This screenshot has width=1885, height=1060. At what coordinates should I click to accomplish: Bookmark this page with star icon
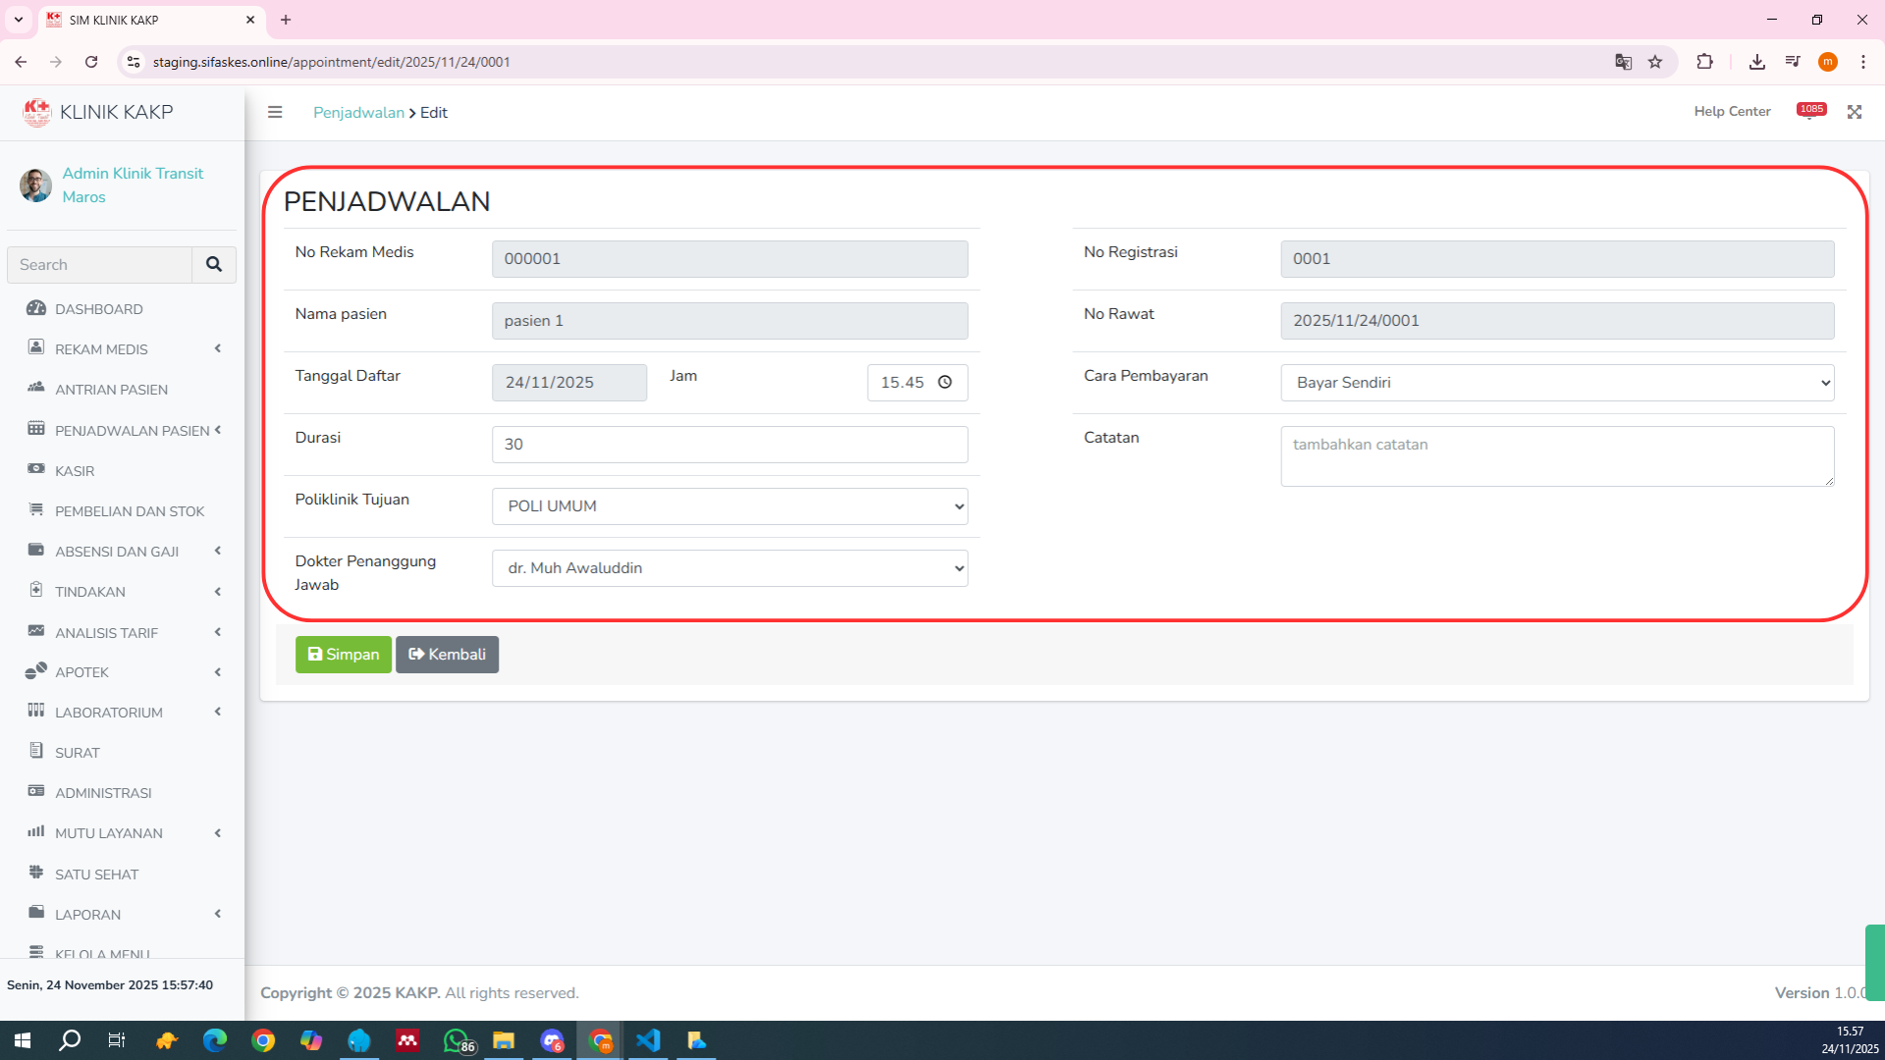coord(1655,62)
